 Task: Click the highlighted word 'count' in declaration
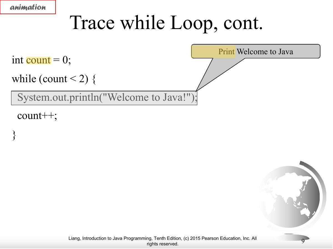click(x=39, y=60)
